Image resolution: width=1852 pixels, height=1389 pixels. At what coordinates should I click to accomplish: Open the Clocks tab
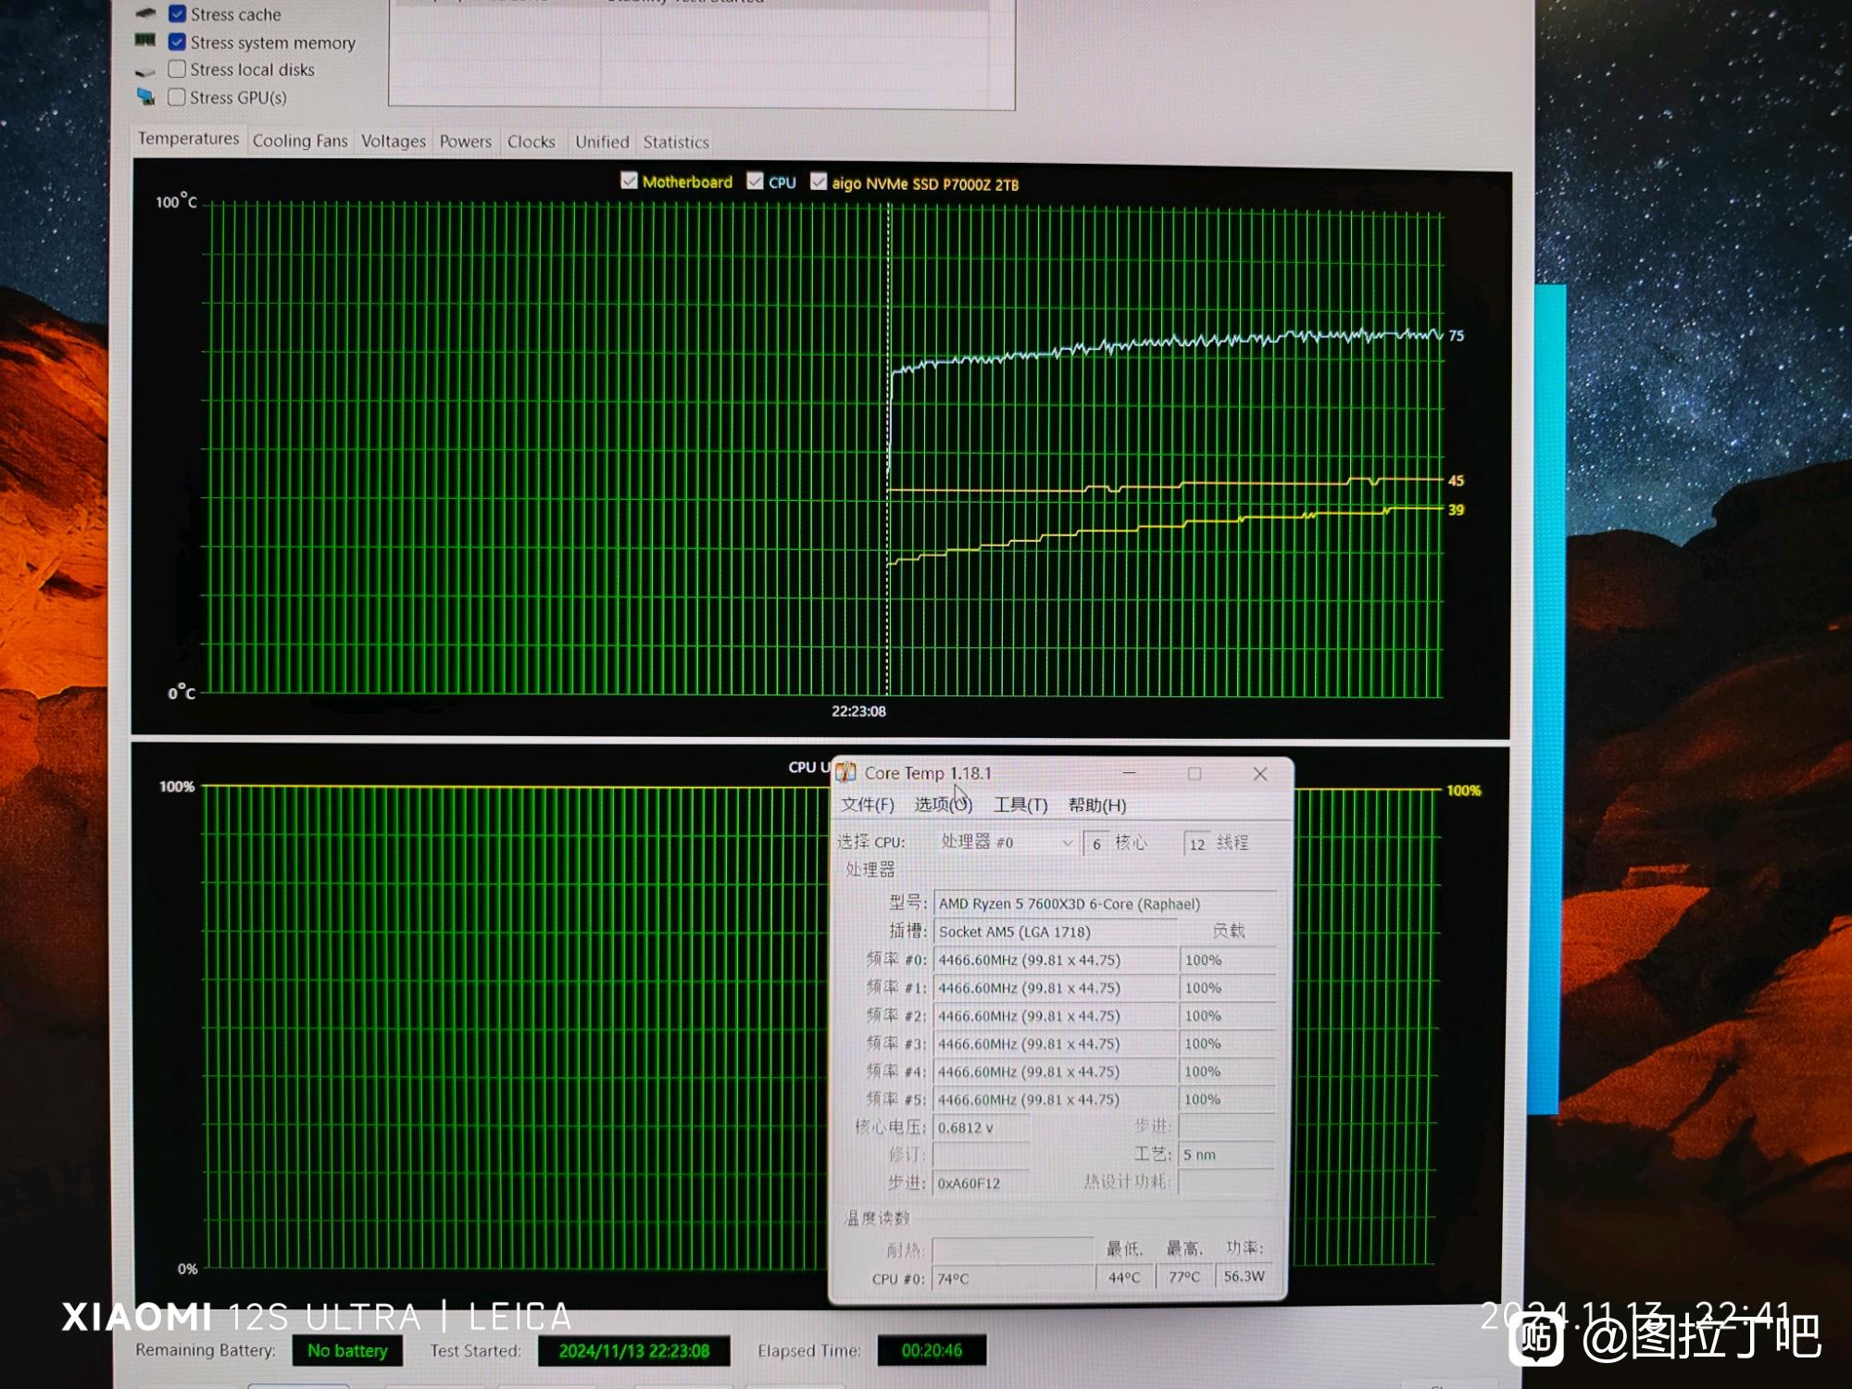[531, 142]
